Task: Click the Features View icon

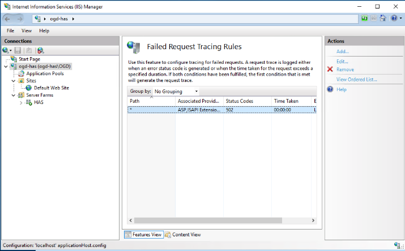Action: pyautogui.click(x=128, y=235)
